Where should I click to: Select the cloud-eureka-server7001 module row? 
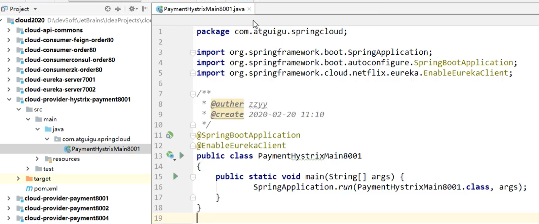76,80
